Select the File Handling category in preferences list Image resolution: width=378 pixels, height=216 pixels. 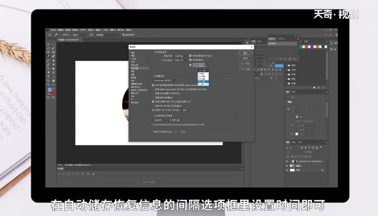(x=135, y=69)
